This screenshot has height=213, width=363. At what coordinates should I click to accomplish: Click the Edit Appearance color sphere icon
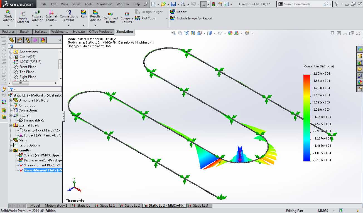pyautogui.click(x=230, y=33)
